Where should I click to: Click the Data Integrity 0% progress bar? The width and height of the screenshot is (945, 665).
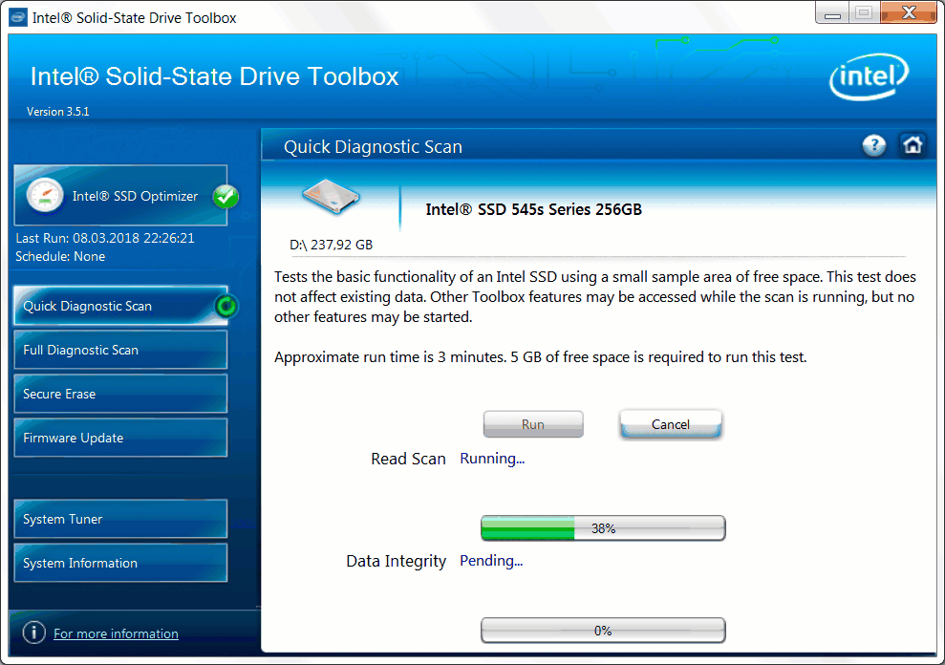click(x=603, y=631)
